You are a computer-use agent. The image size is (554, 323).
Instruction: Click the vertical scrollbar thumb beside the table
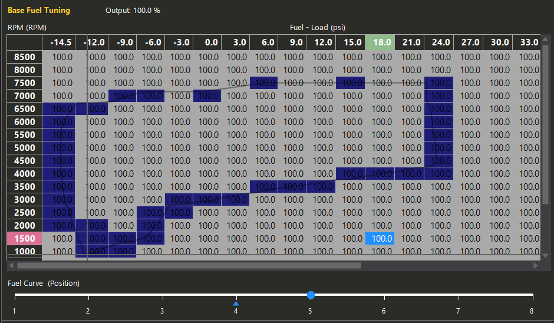[x=545, y=124]
